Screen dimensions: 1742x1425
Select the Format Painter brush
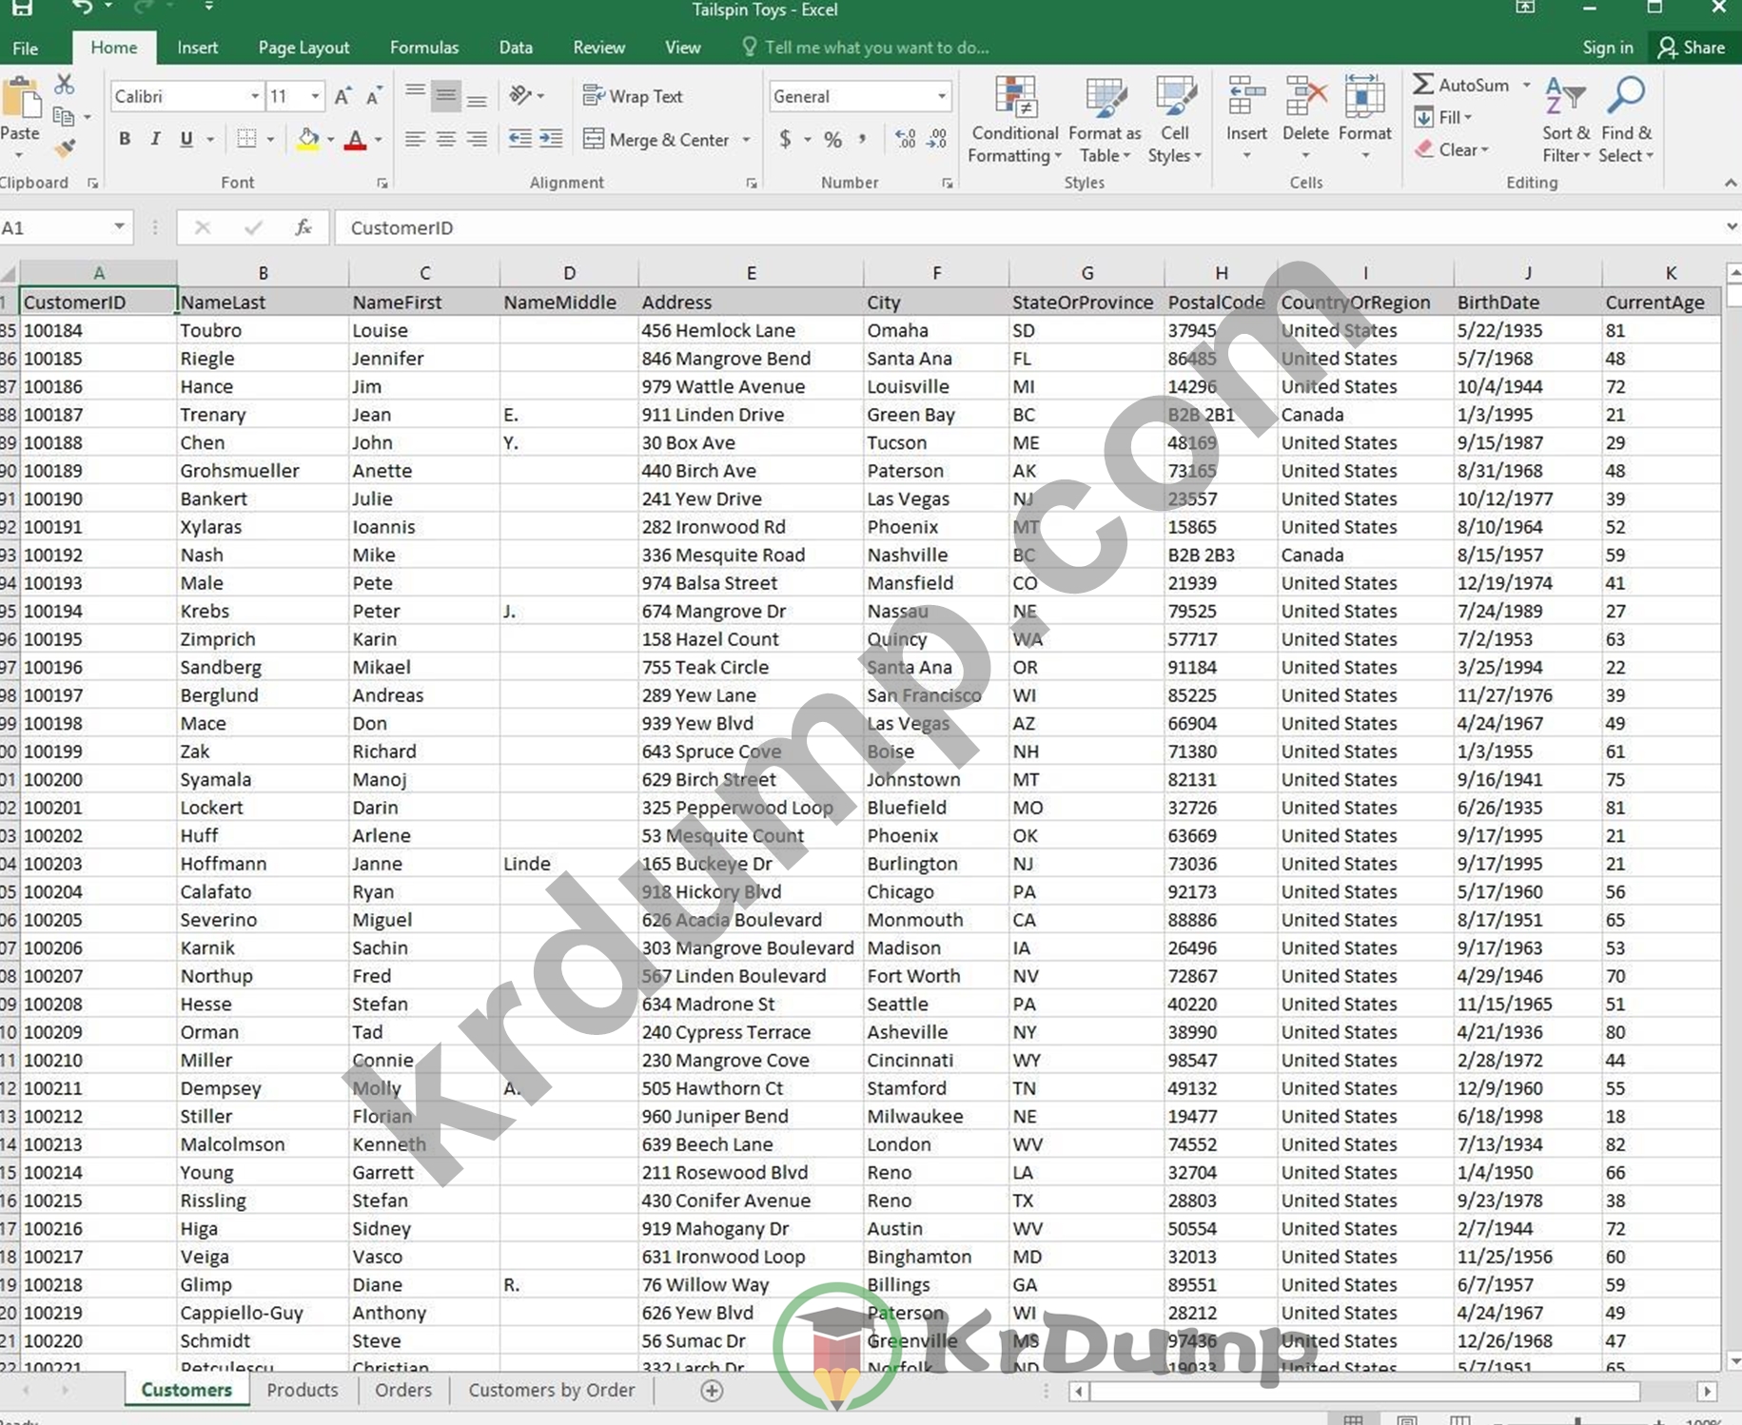point(64,148)
